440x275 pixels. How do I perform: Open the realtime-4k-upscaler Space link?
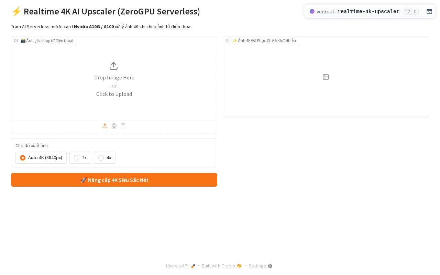(368, 11)
